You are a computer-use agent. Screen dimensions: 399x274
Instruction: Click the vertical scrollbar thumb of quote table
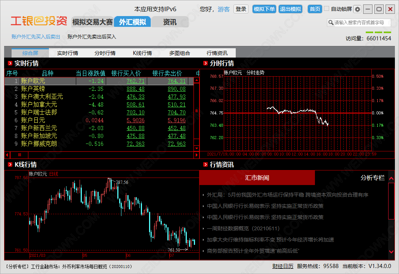coord(197,111)
